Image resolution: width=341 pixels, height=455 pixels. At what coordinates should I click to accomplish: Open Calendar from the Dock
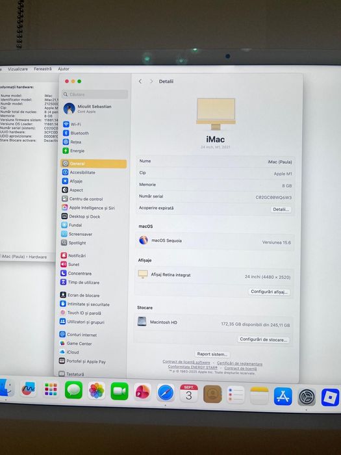click(189, 393)
